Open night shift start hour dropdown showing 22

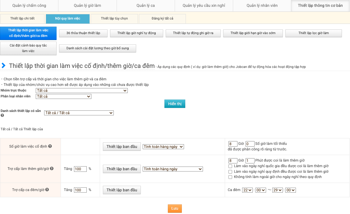(x=247, y=190)
